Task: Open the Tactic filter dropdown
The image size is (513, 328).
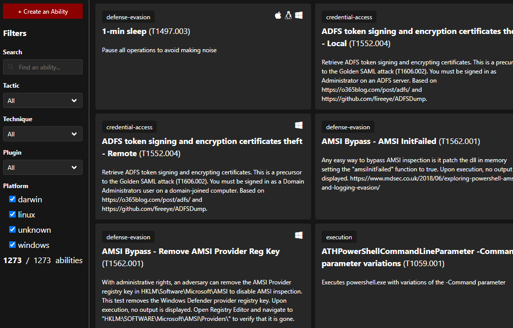Action: (43, 100)
